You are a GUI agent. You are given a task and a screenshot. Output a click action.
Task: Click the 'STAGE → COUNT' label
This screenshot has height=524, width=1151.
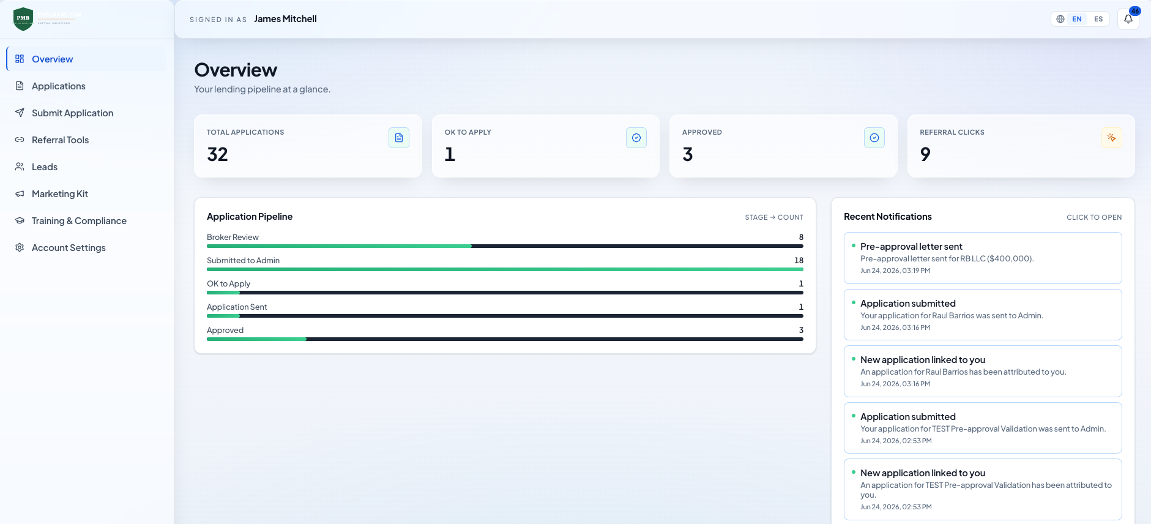pos(774,217)
